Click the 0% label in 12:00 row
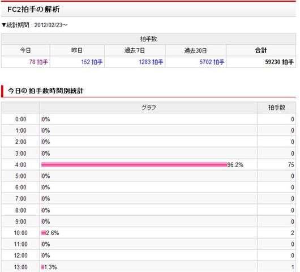The width and height of the screenshot is (300, 272). coord(46,256)
